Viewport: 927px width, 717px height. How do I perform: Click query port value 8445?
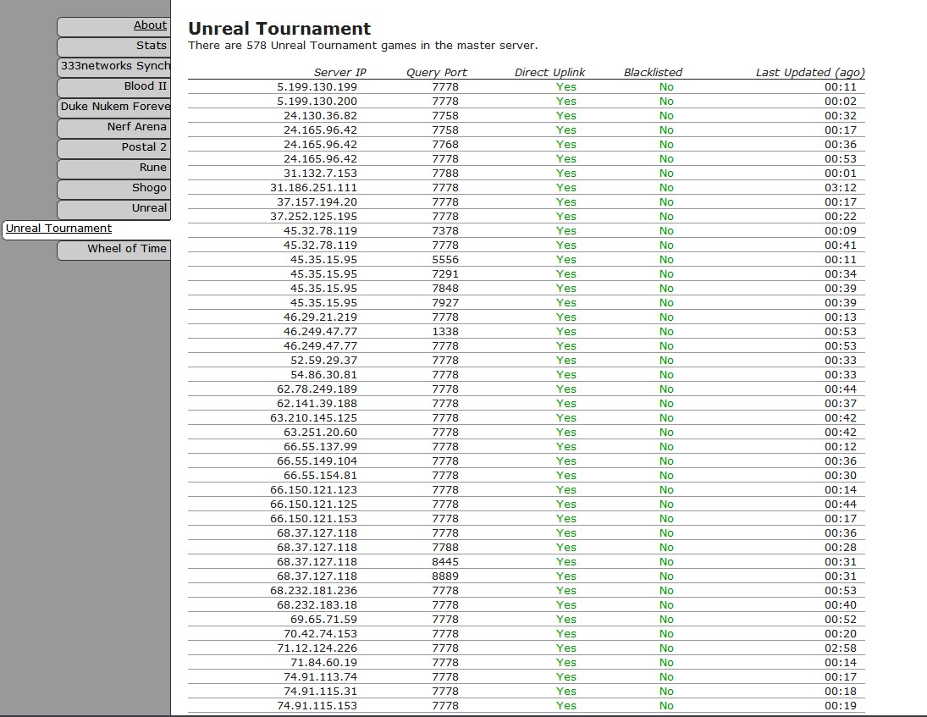point(445,561)
